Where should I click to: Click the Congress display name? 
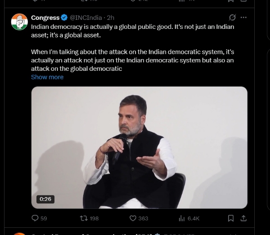coord(45,18)
